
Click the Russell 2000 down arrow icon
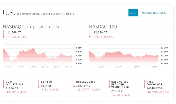pos(74,84)
